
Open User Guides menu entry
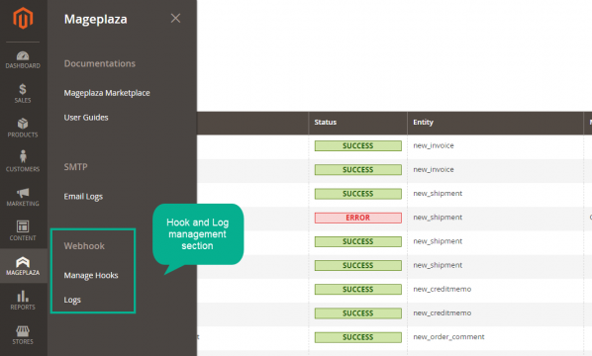[86, 118]
